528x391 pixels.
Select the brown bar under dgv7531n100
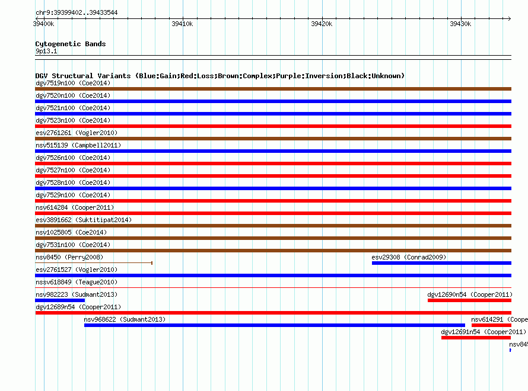[273, 251]
